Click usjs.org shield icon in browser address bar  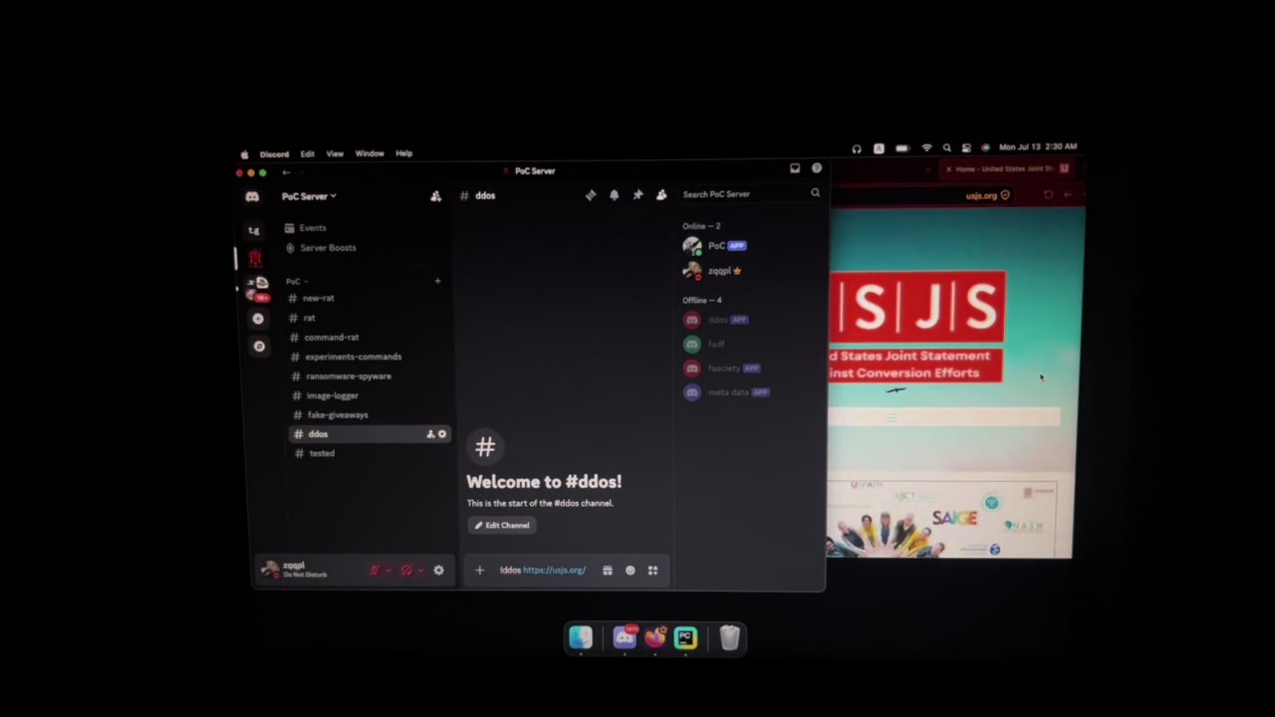pyautogui.click(x=1004, y=195)
